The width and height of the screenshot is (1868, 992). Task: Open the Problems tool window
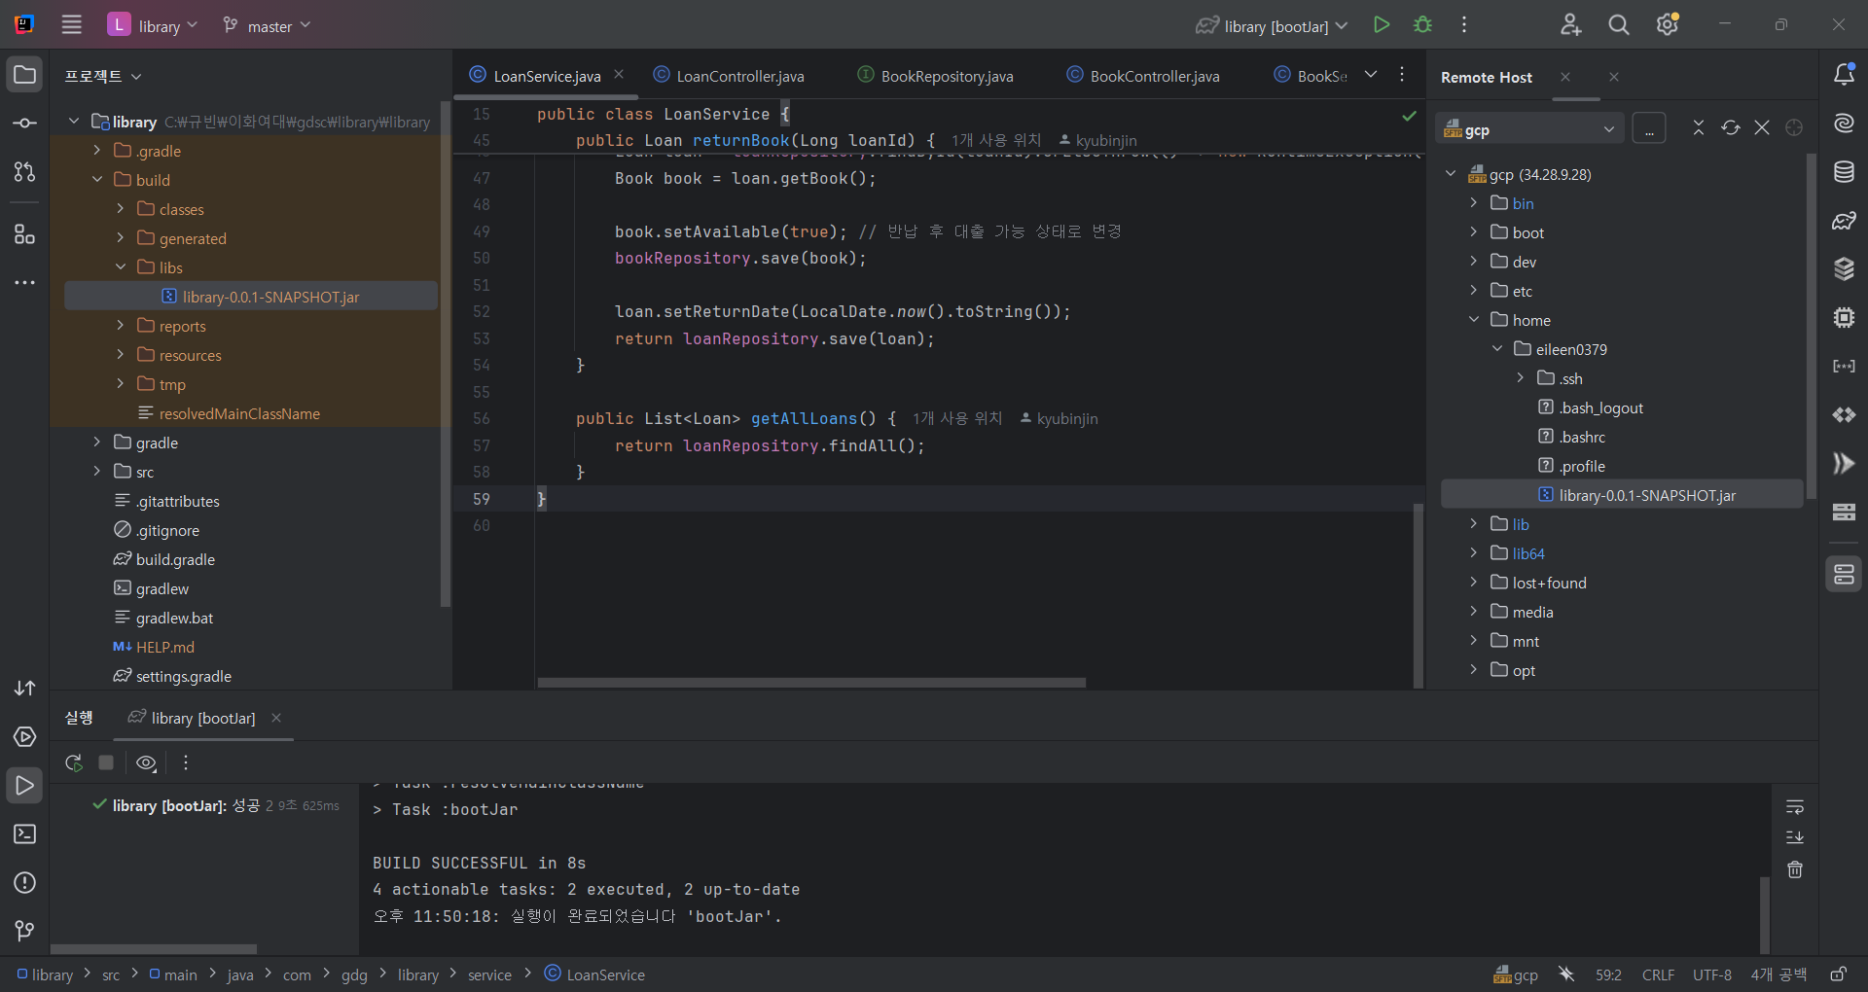coord(25,883)
